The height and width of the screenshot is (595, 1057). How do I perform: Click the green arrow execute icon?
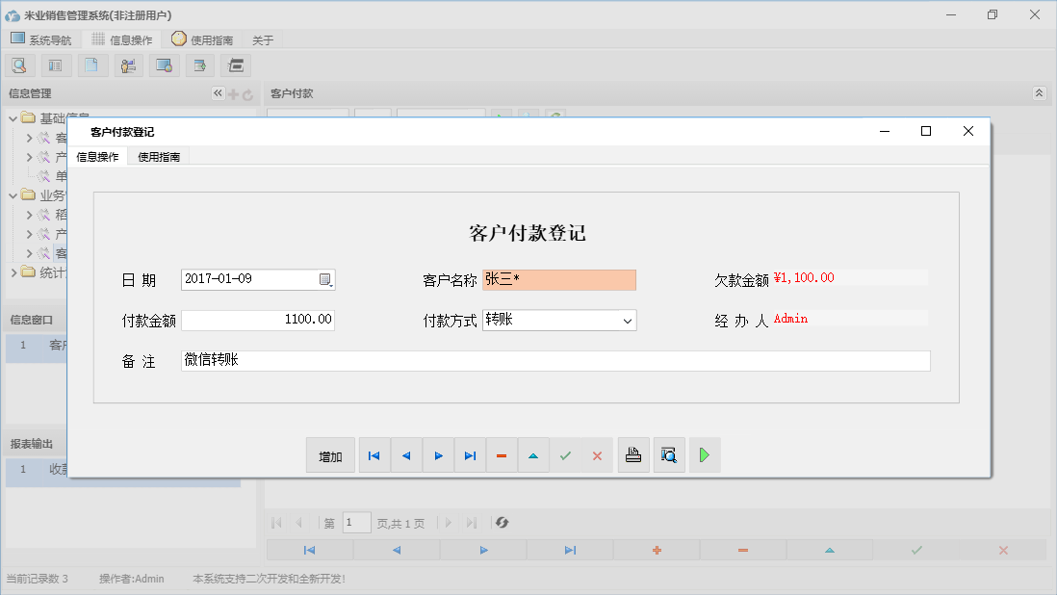tap(704, 454)
